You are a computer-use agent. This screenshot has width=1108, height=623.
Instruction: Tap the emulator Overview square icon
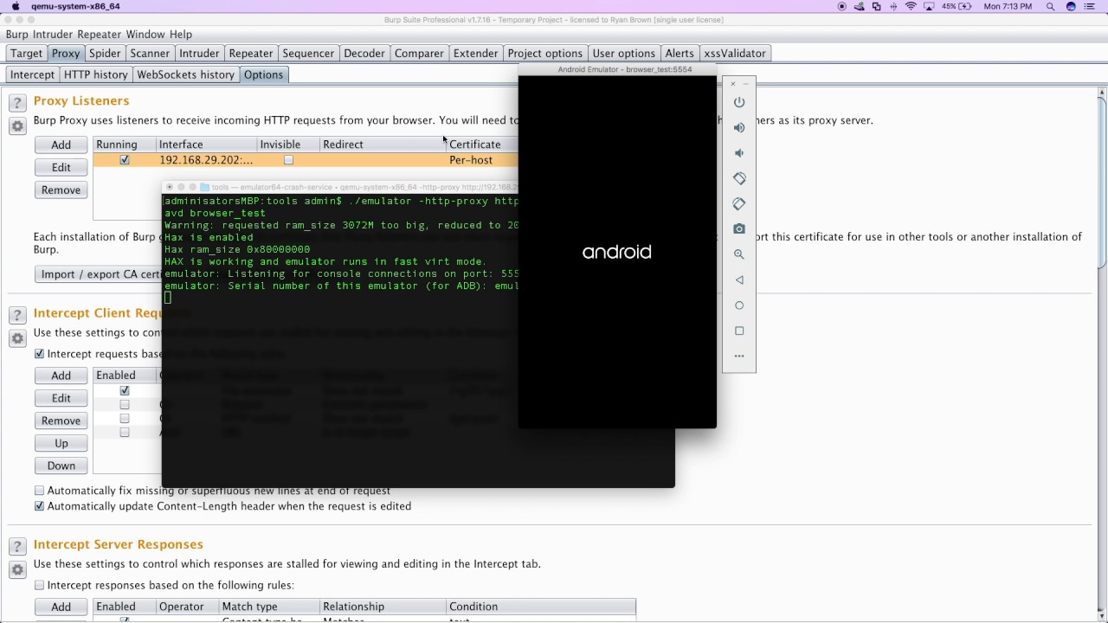click(x=739, y=331)
